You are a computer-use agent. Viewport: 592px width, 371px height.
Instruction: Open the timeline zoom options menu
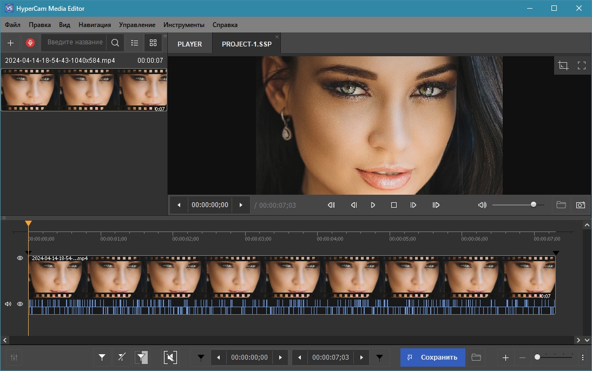coord(583,357)
